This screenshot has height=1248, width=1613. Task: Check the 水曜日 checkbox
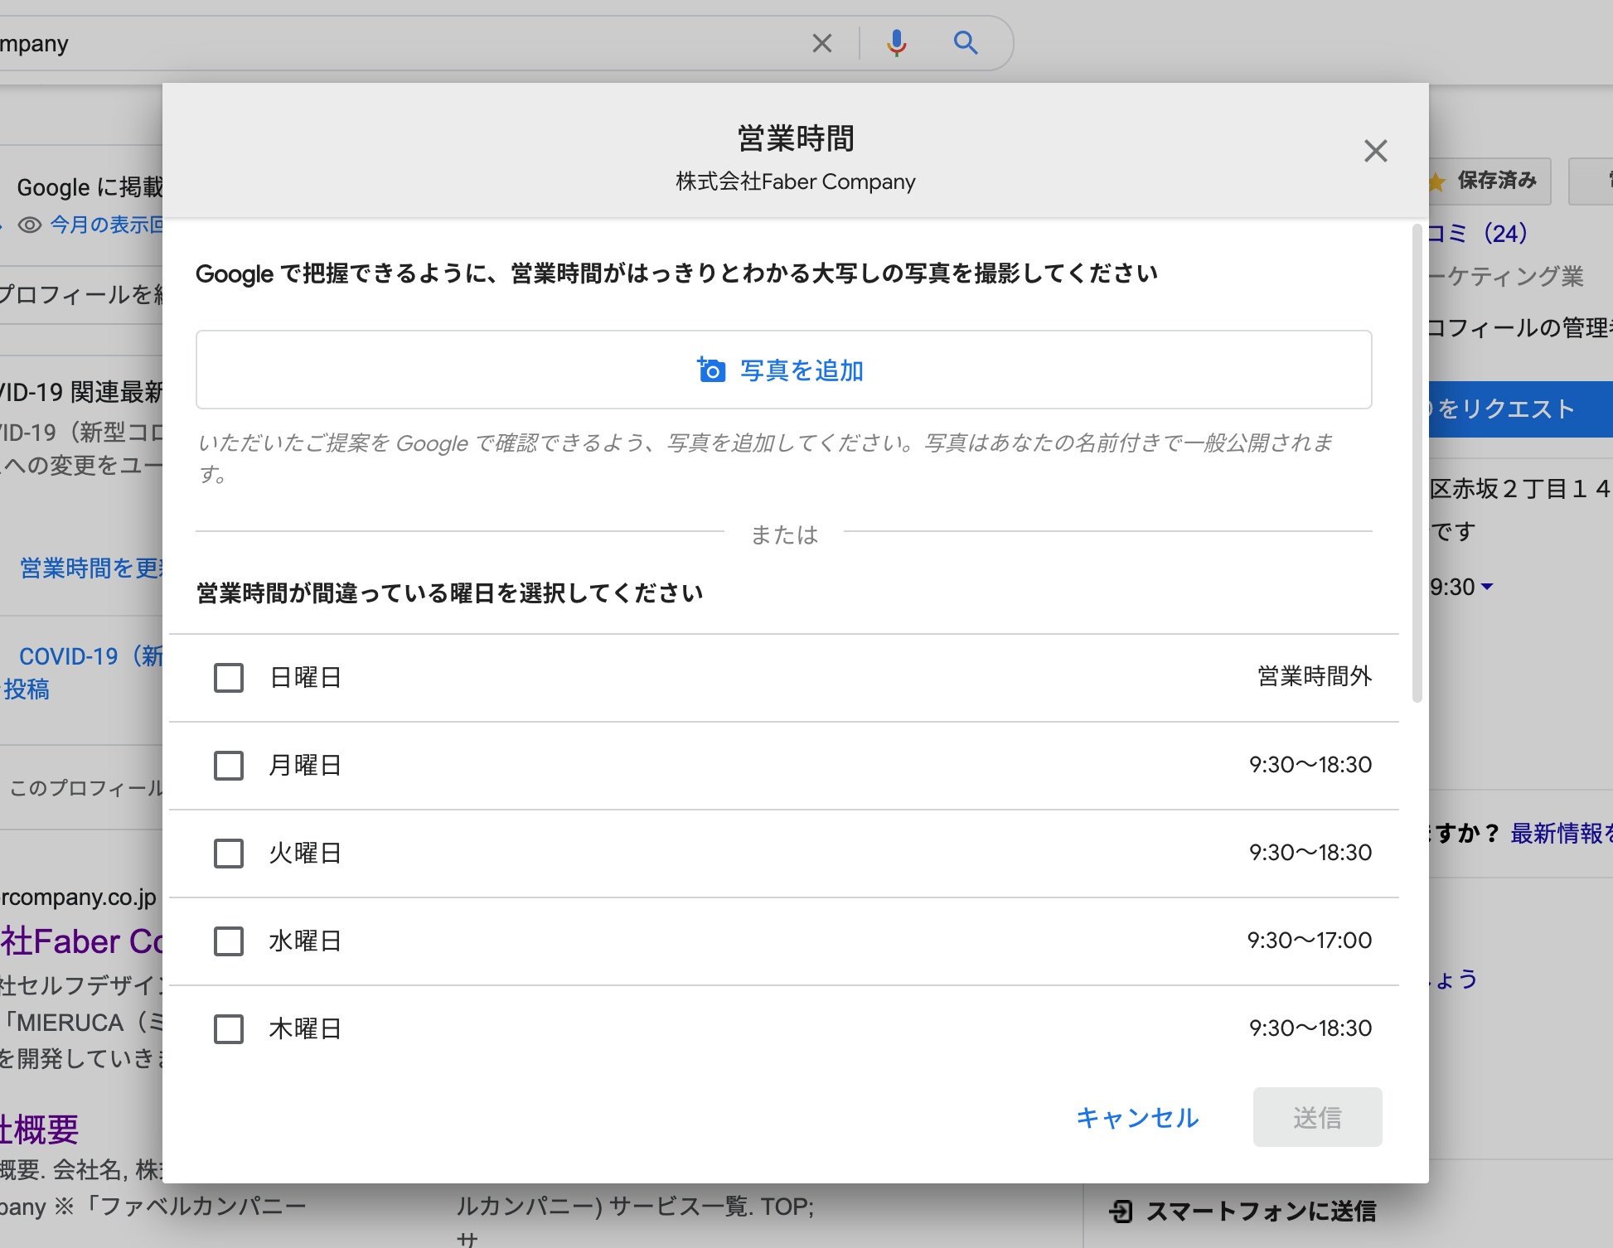[x=229, y=941]
